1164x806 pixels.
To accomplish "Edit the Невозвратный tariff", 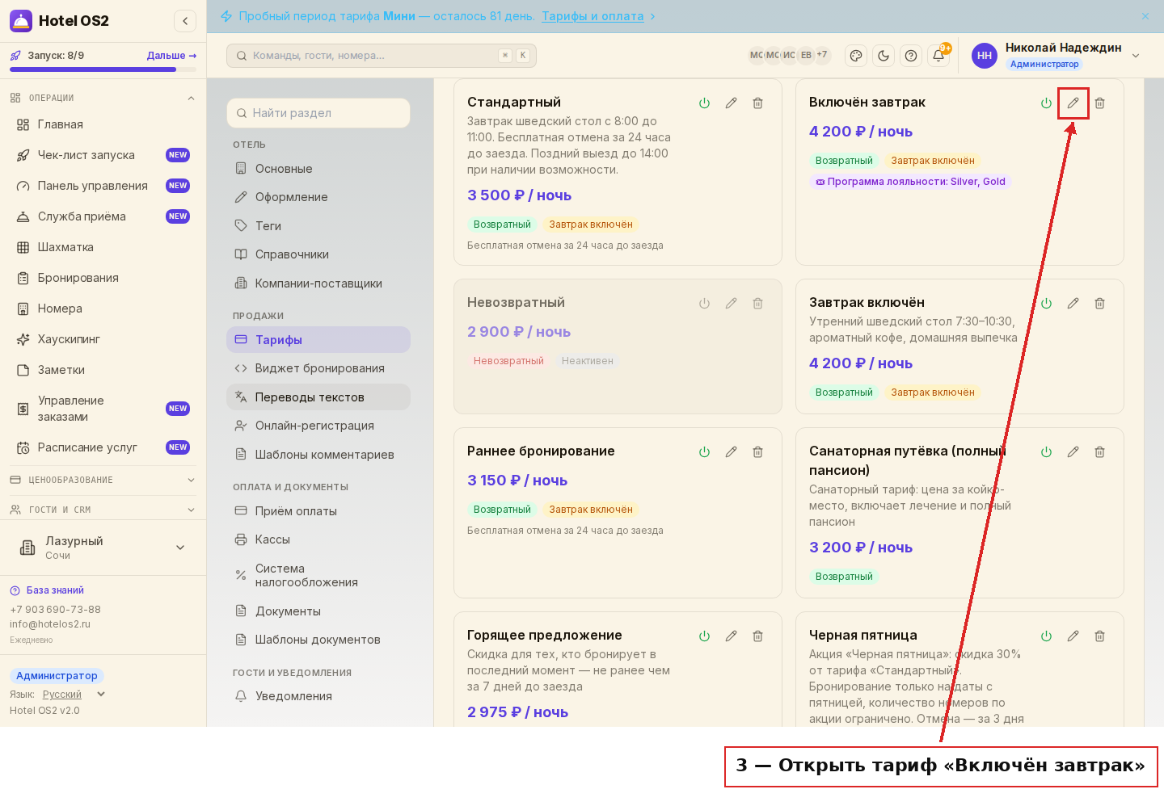I will point(731,304).
